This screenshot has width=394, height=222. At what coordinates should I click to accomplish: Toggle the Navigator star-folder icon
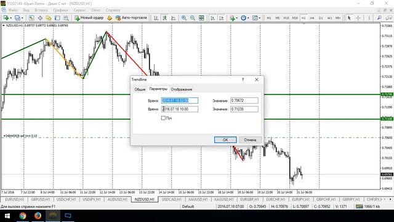point(49,18)
